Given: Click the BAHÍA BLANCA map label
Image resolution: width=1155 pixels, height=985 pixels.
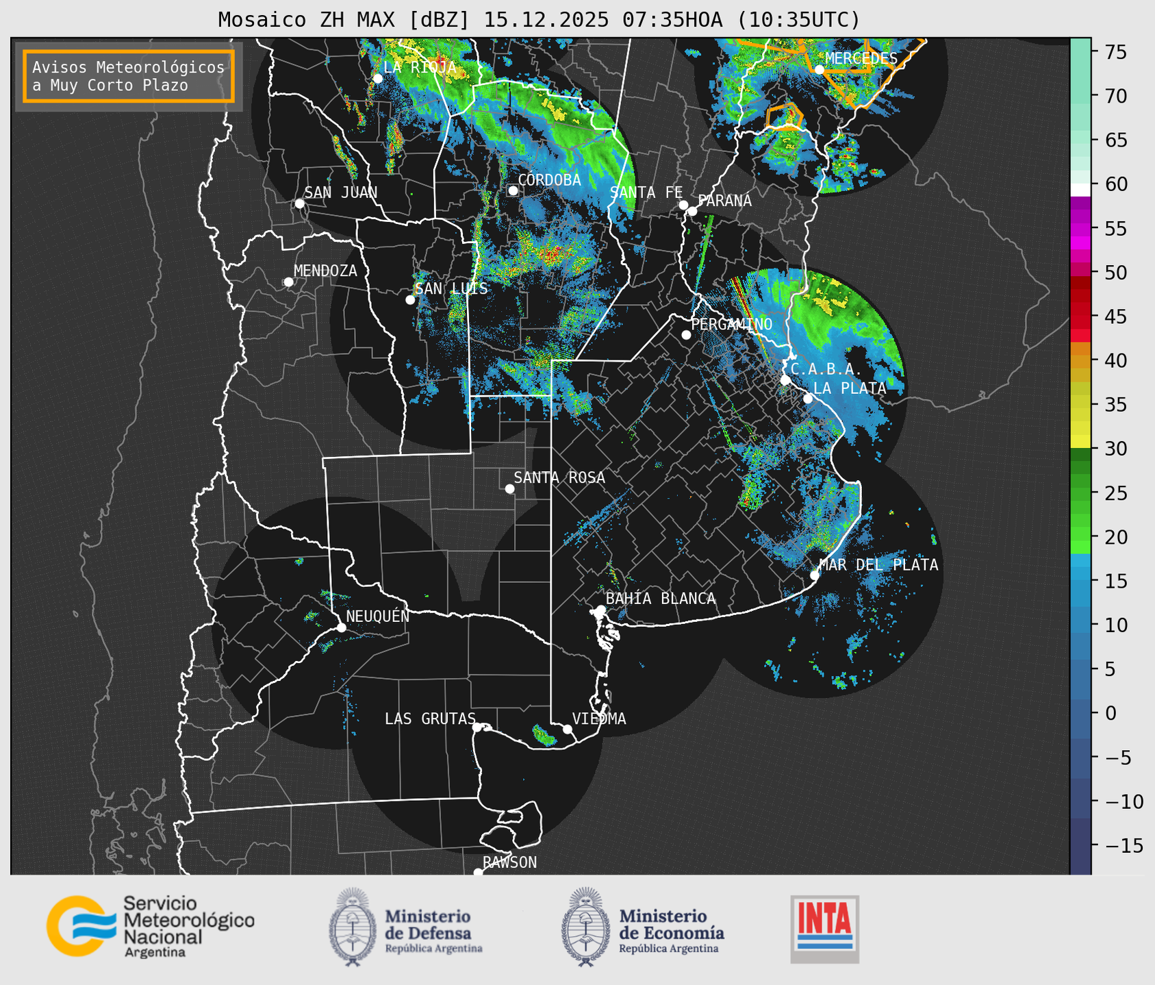Looking at the screenshot, I should click(x=661, y=599).
